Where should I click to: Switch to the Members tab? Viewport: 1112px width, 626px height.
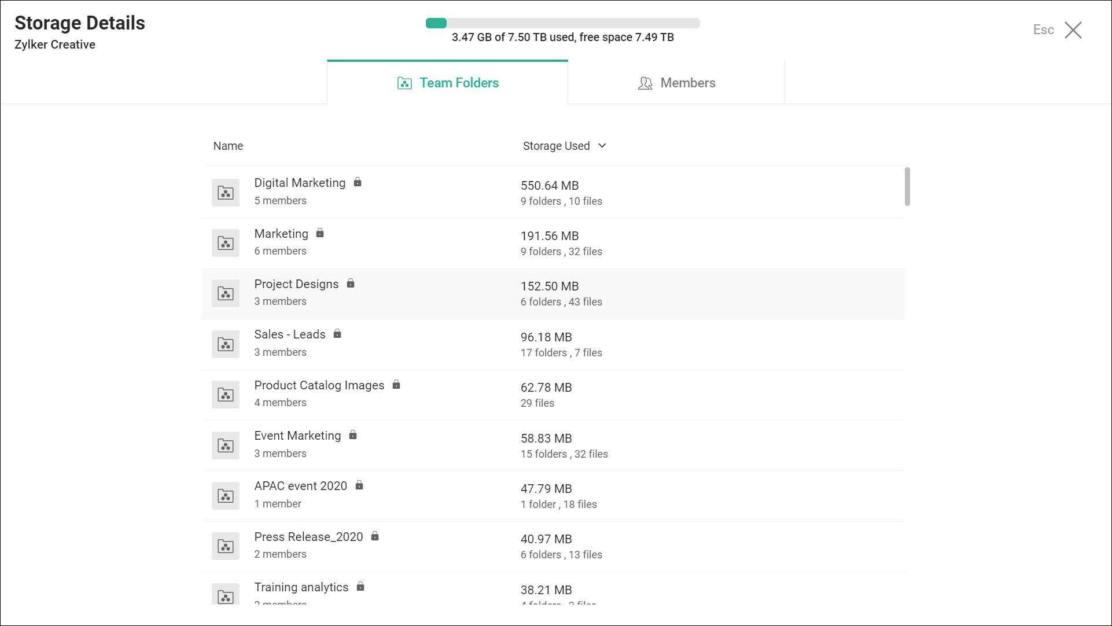pyautogui.click(x=676, y=83)
